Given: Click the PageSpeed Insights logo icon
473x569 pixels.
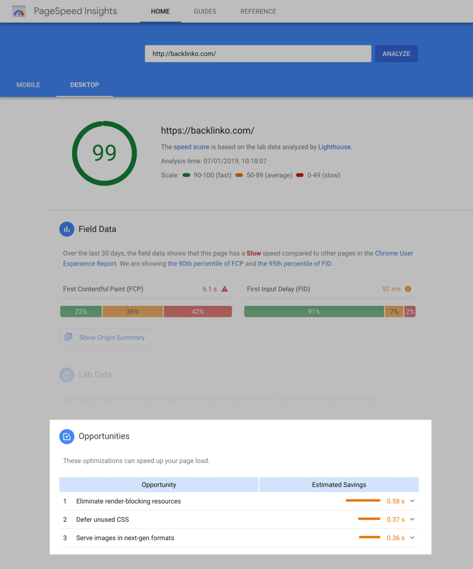Looking at the screenshot, I should (19, 11).
